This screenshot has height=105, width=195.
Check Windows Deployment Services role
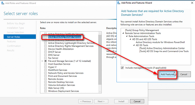45,91
